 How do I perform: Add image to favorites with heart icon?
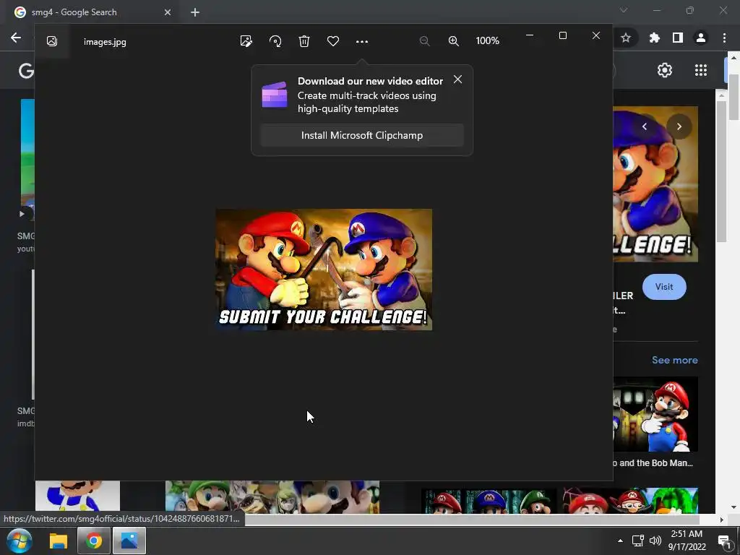333,41
